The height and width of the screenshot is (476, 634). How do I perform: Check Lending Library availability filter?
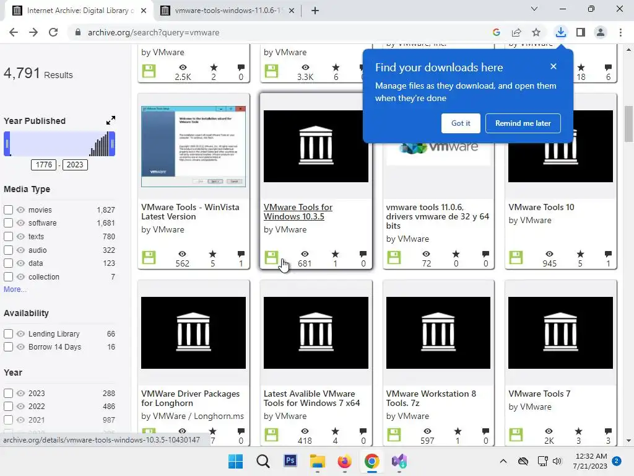[x=8, y=334]
